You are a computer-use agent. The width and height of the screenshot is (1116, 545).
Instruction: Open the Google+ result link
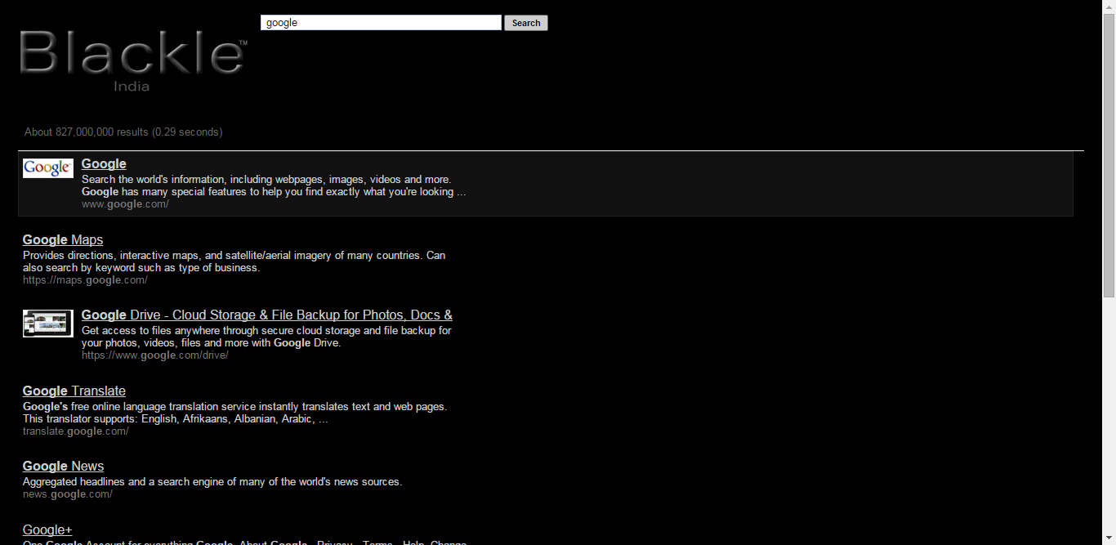pos(47,529)
